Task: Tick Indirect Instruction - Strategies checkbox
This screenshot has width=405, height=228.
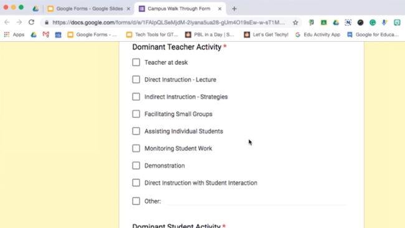Action: click(x=136, y=97)
